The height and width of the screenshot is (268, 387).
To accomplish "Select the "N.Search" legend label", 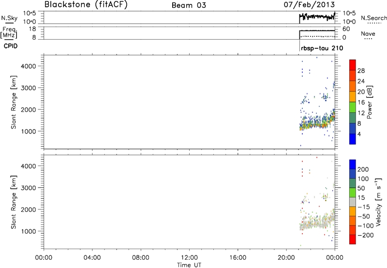I will 374,18.
